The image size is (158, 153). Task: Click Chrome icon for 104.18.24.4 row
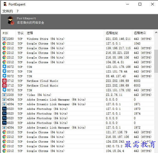tap(4, 151)
